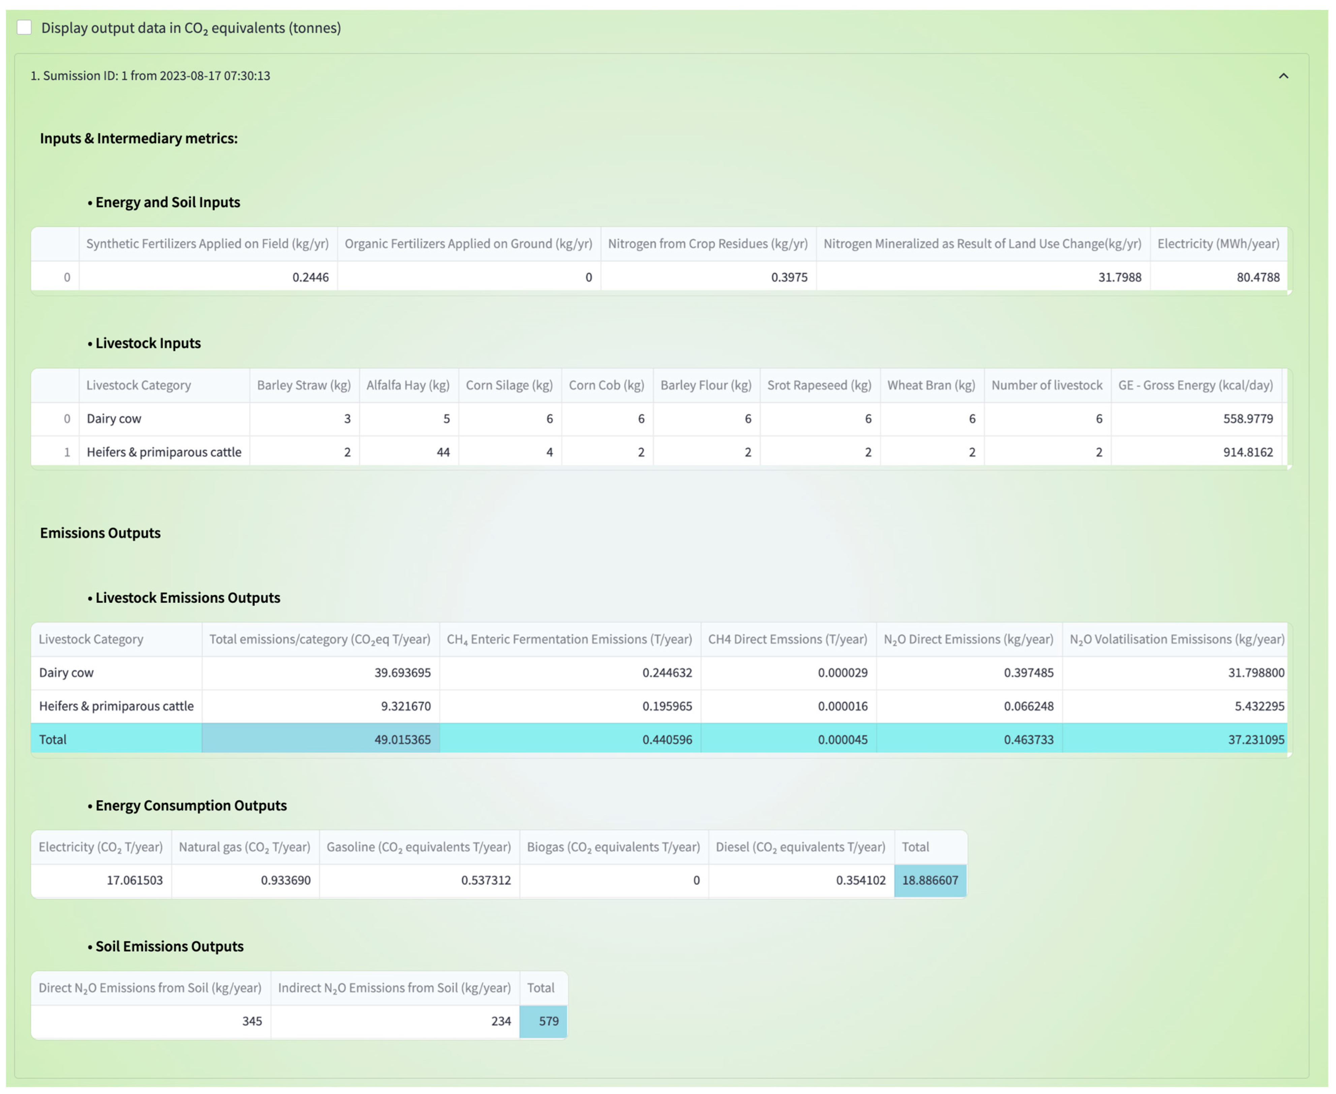
Task: Click the Number of livestock column header
Action: pyautogui.click(x=1046, y=385)
